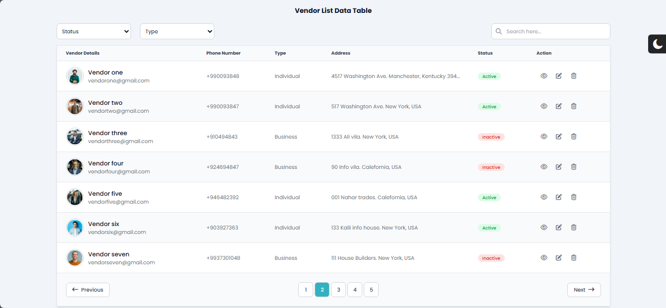The image size is (666, 308).
Task: Delete Vendor six using trash icon
Action: [x=574, y=228]
